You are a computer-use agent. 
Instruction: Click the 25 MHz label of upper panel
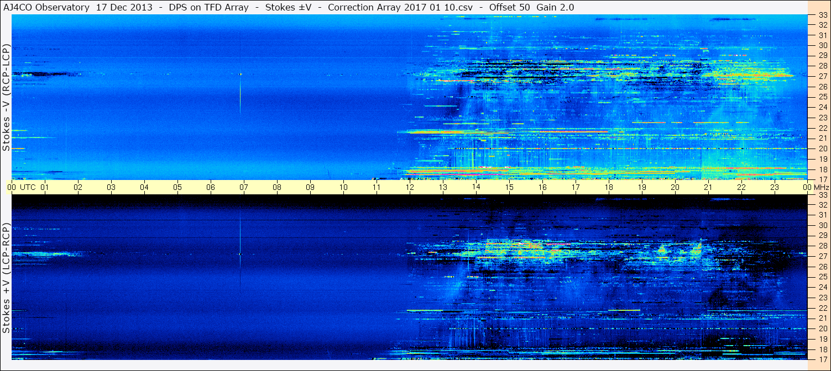[x=823, y=97]
